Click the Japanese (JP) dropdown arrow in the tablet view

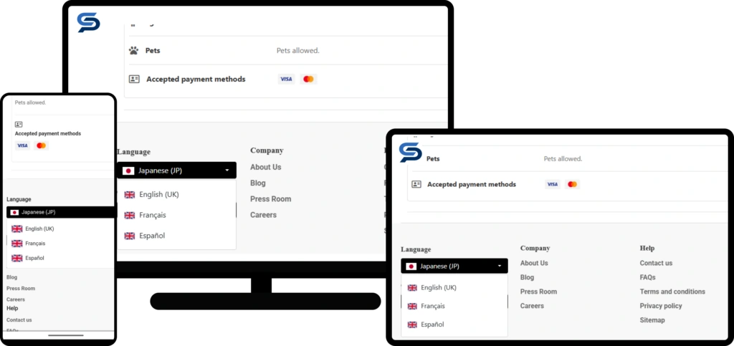pyautogui.click(x=499, y=266)
